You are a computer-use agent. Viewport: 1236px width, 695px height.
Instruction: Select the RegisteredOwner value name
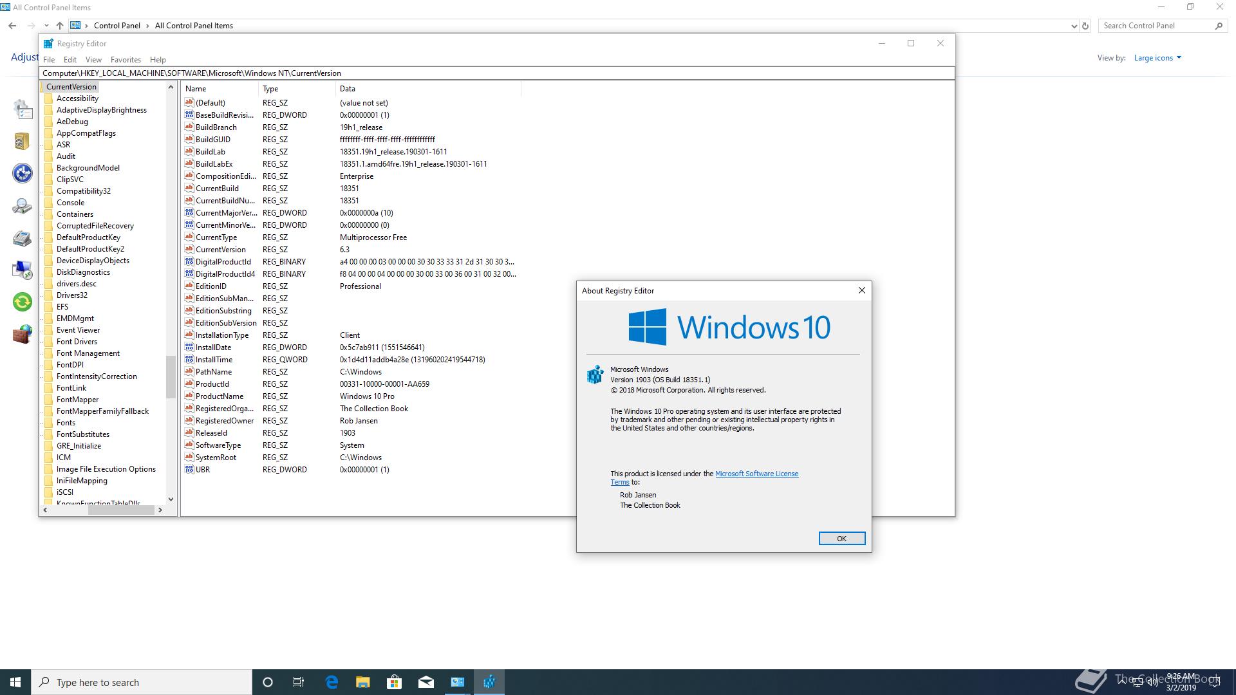coord(225,421)
